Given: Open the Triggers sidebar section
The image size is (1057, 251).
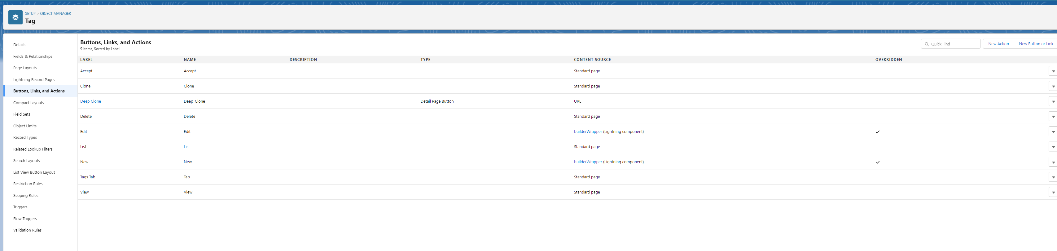Looking at the screenshot, I should click(x=20, y=207).
